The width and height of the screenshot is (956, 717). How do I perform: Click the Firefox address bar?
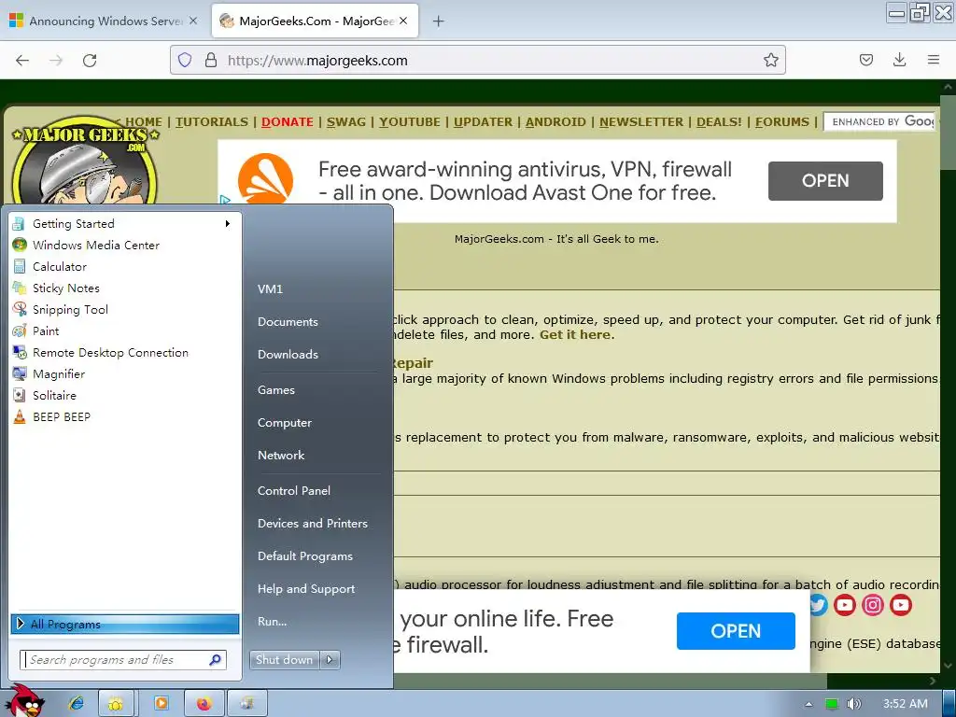click(x=477, y=60)
